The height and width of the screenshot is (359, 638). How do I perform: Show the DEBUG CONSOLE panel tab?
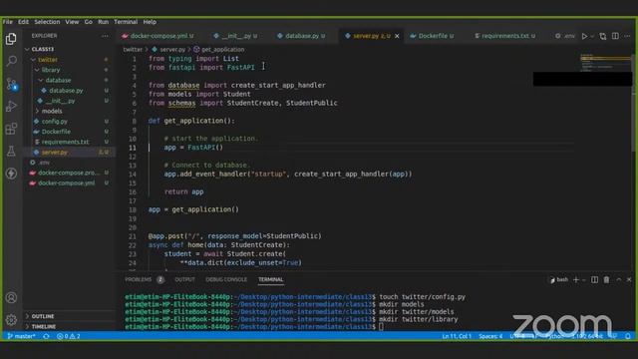pyautogui.click(x=226, y=279)
